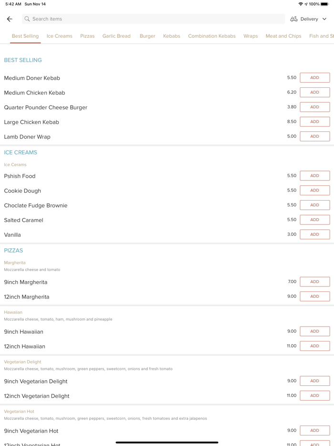Tap the Wi-Fi status icon
The height and width of the screenshot is (446, 334).
[300, 4]
